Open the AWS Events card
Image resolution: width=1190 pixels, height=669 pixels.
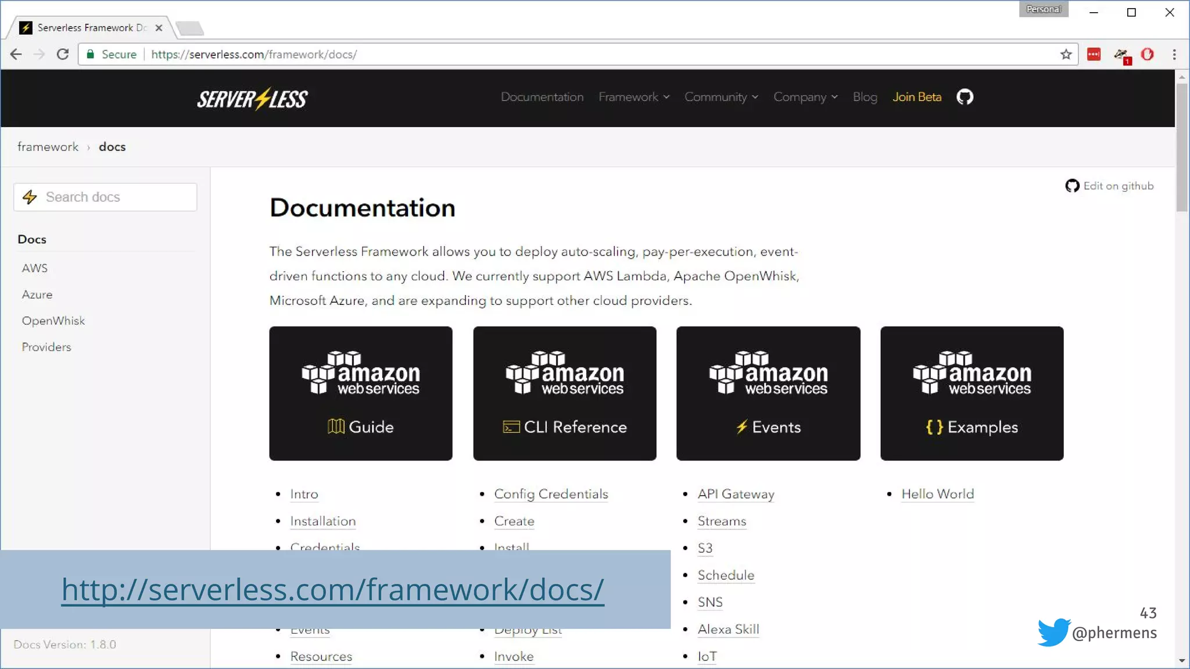768,393
